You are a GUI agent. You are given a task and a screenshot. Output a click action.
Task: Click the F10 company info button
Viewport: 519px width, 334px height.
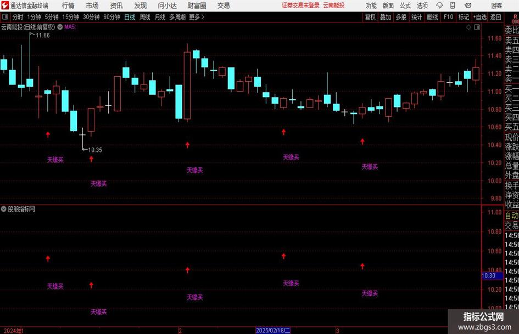tap(448, 17)
